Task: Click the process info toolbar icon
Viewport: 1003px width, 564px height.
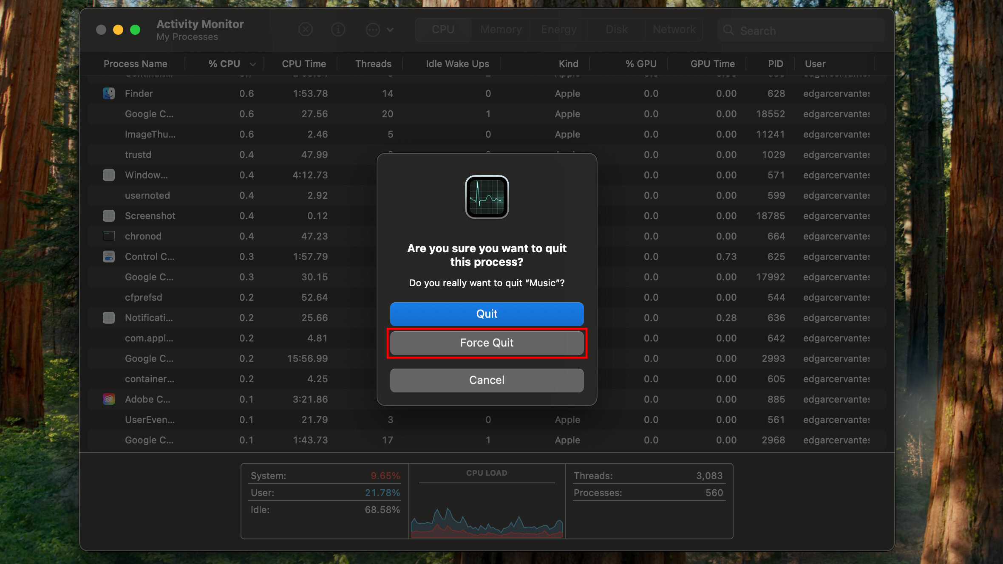Action: point(338,30)
